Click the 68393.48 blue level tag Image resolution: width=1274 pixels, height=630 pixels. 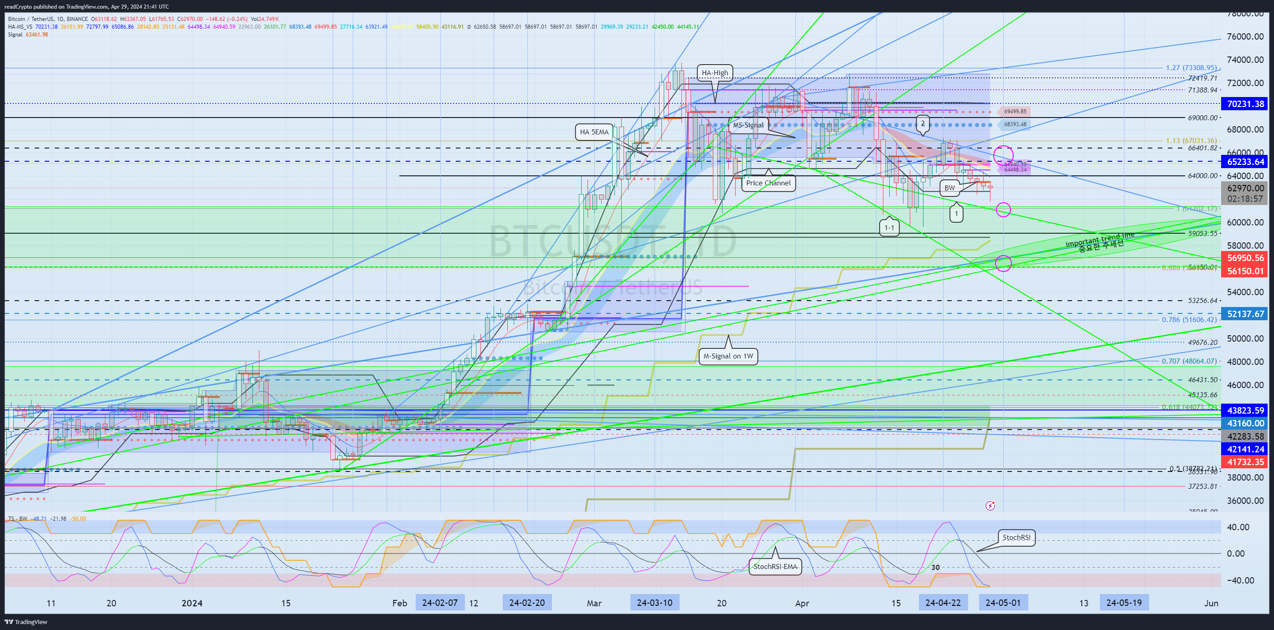click(1015, 124)
